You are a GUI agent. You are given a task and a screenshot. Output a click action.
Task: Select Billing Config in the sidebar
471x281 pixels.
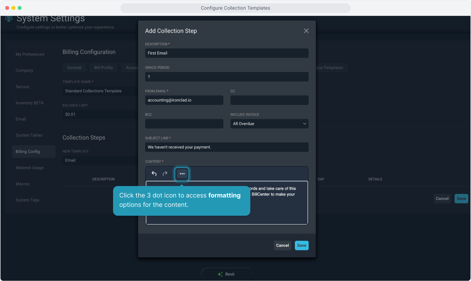coord(28,151)
